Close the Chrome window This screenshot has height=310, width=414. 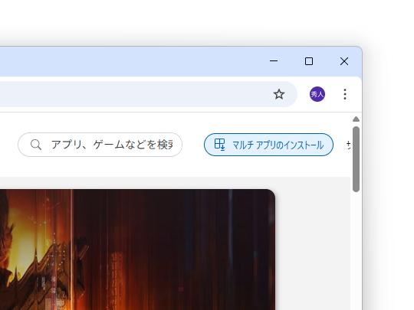tap(344, 61)
